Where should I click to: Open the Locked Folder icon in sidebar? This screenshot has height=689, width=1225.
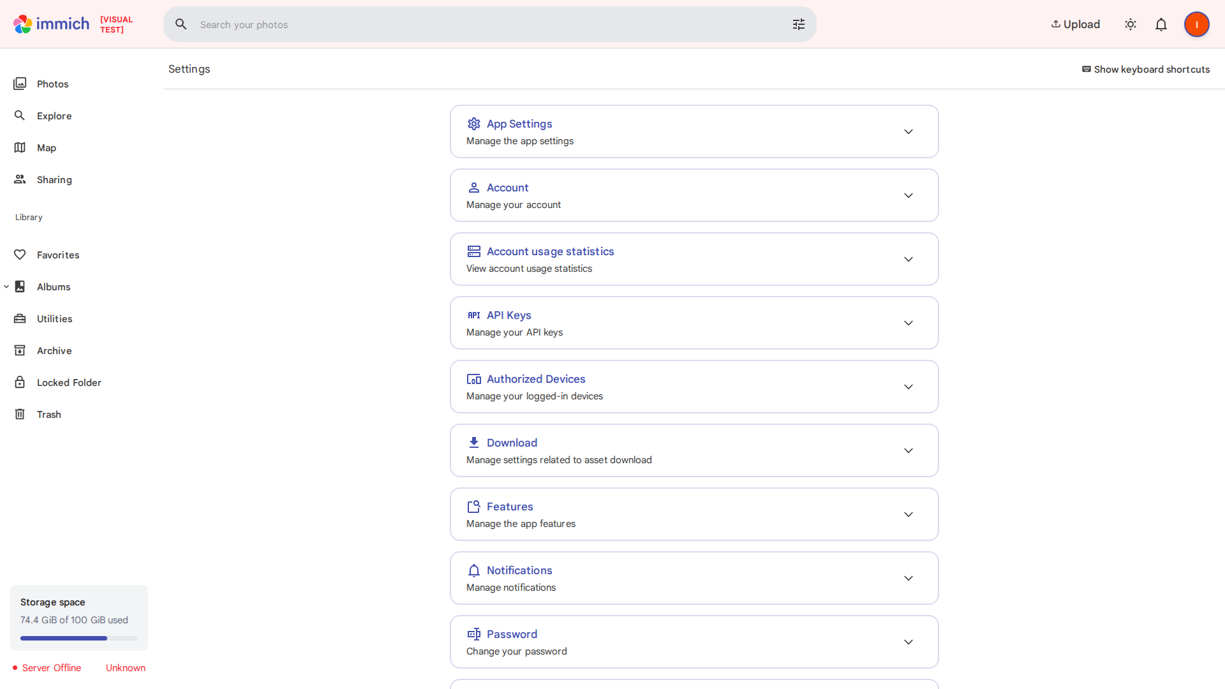pyautogui.click(x=20, y=382)
